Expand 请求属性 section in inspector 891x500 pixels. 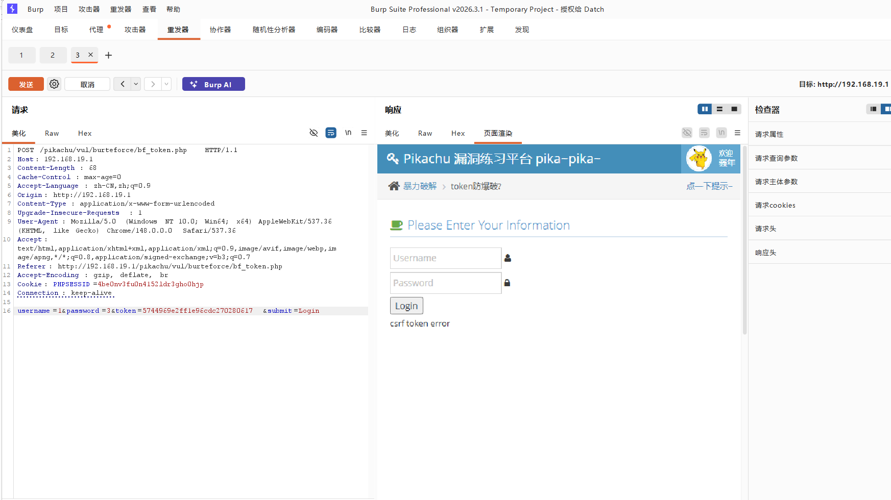click(x=820, y=134)
